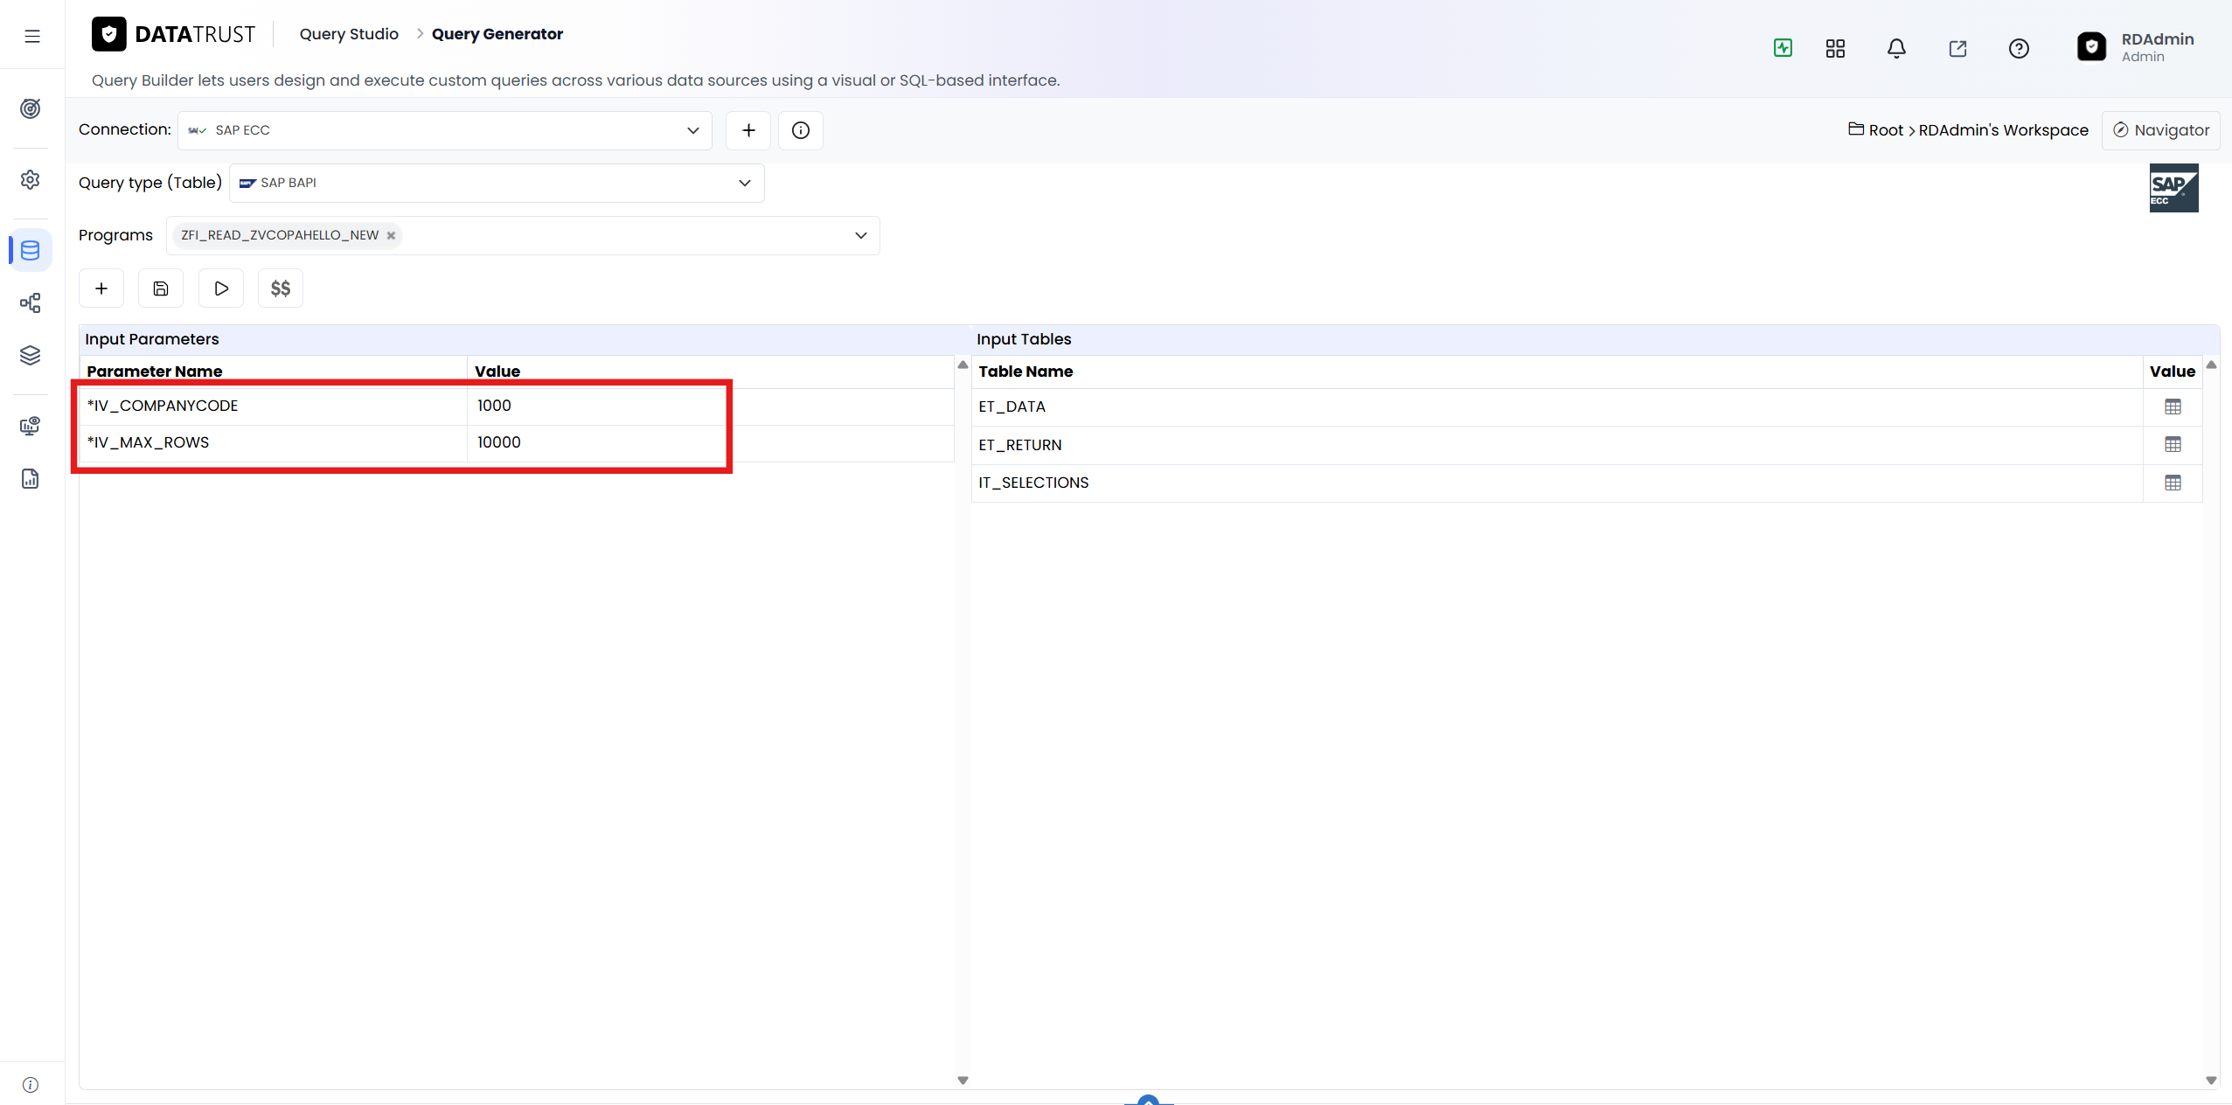Remove ZFI_READ_ZVCOPAHELLO_NEW program tag
Image resolution: width=2232 pixels, height=1105 pixels.
tap(391, 235)
